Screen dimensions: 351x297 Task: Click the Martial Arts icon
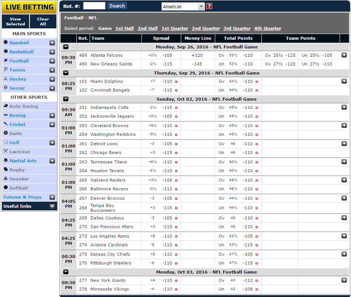(6, 160)
